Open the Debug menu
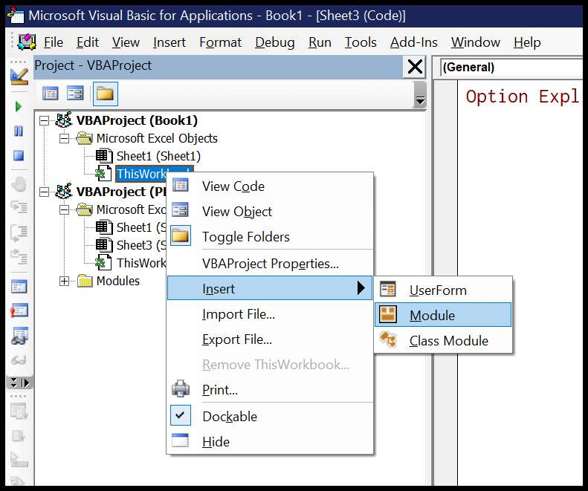The image size is (588, 491). click(275, 42)
